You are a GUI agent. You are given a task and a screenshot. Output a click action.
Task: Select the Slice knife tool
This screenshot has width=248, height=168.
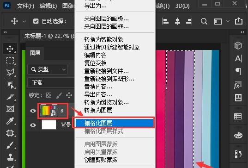[x=10, y=97]
